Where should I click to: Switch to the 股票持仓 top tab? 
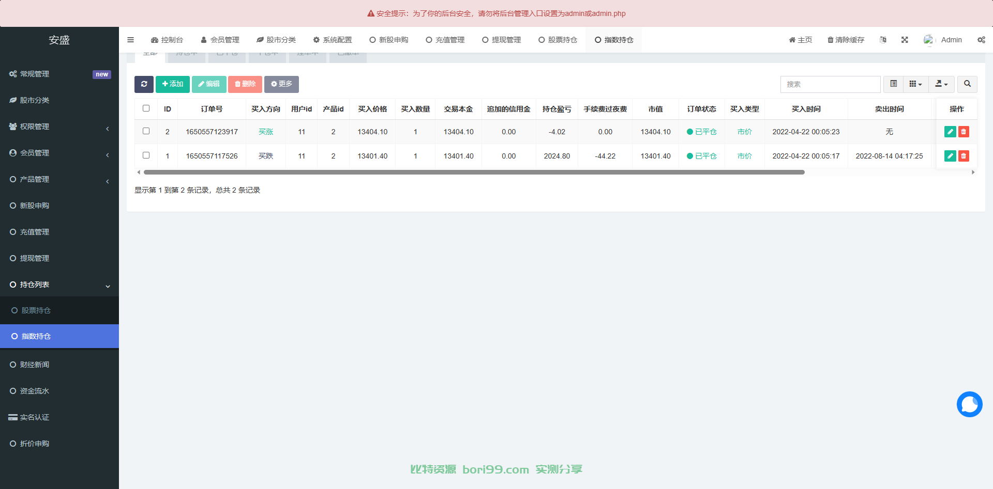click(x=558, y=40)
